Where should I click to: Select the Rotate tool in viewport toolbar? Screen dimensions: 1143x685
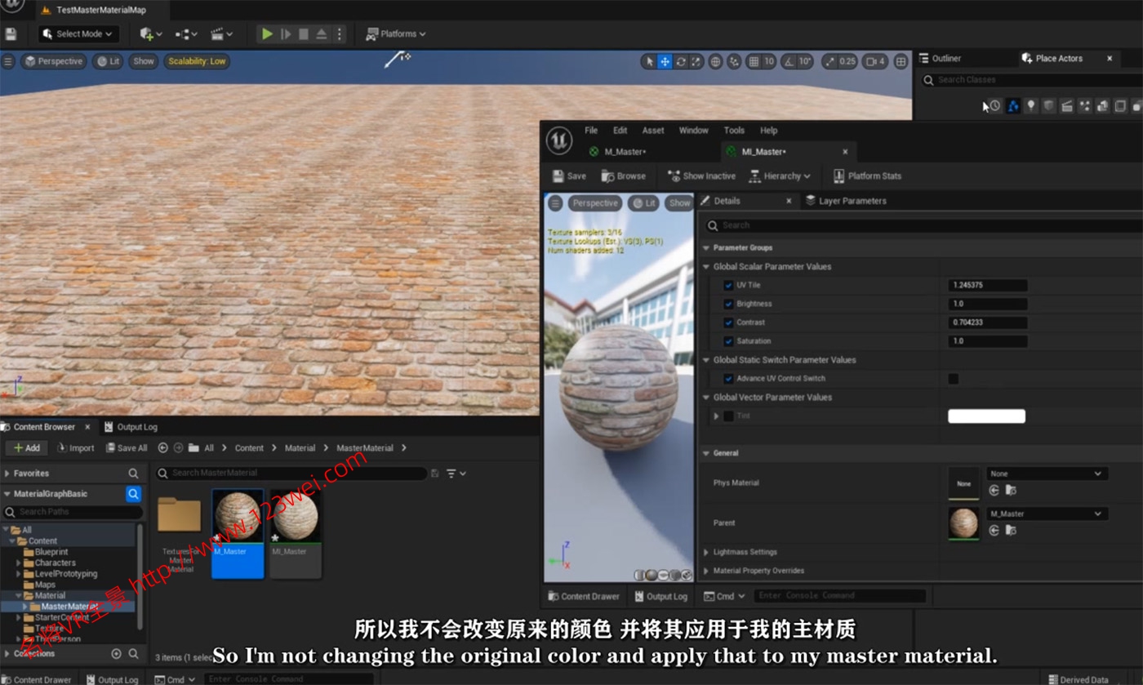683,61
